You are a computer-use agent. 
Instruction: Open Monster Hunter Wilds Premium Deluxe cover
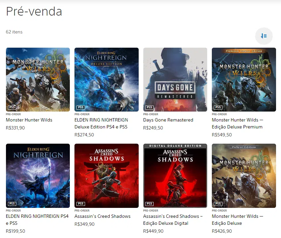244,79
